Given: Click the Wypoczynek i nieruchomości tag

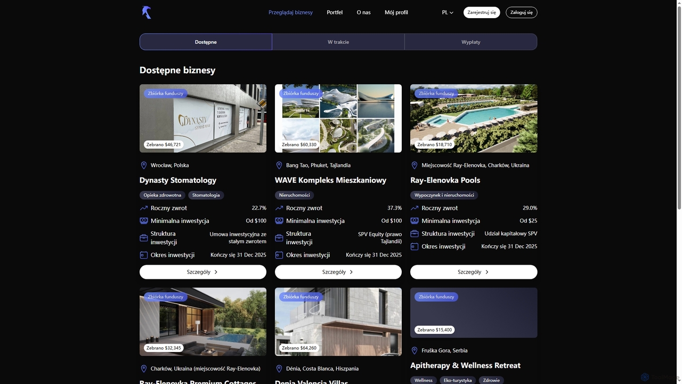Looking at the screenshot, I should point(444,195).
